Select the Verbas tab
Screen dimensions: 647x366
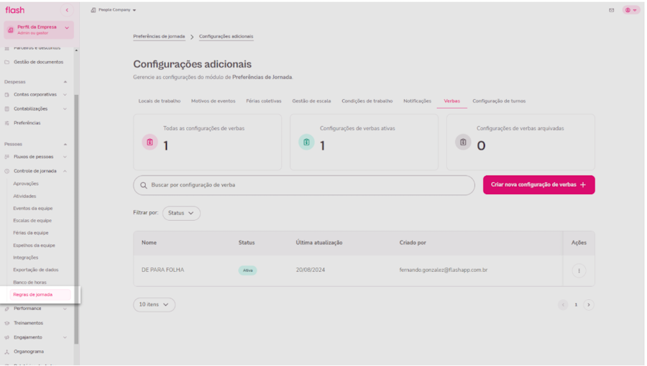452,101
